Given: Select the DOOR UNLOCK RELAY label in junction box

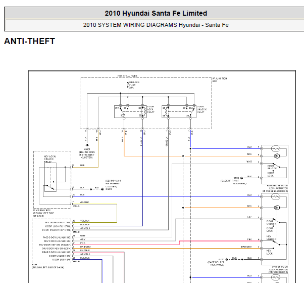Looking at the screenshot, I should tap(201, 109).
